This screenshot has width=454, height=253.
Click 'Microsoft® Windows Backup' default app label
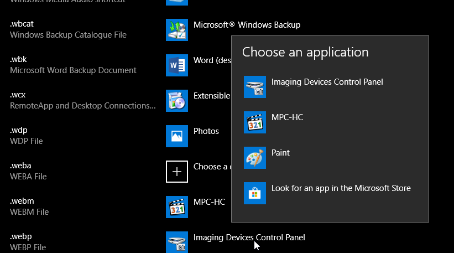247,25
